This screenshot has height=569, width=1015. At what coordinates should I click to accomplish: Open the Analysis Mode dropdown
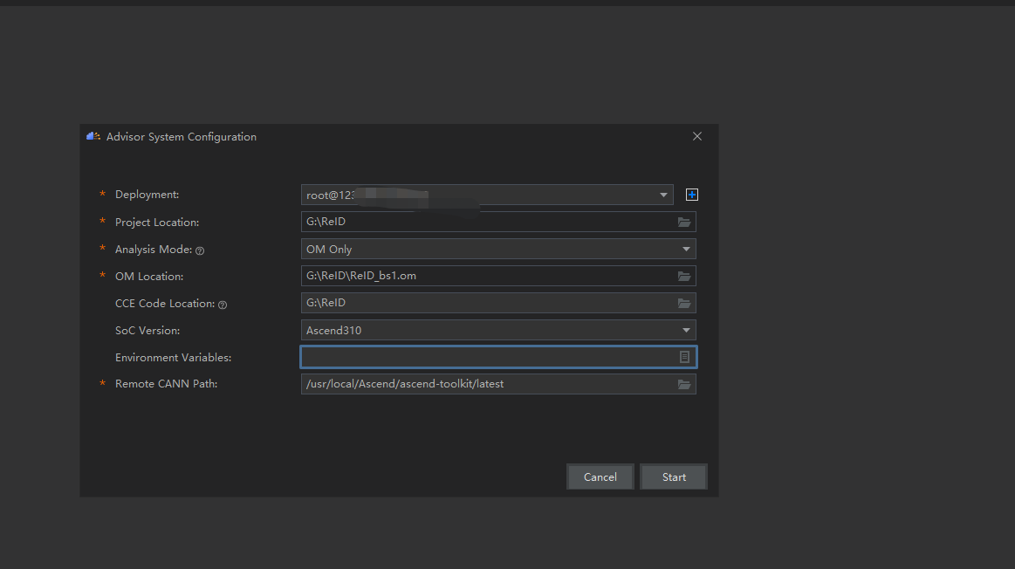pos(686,250)
